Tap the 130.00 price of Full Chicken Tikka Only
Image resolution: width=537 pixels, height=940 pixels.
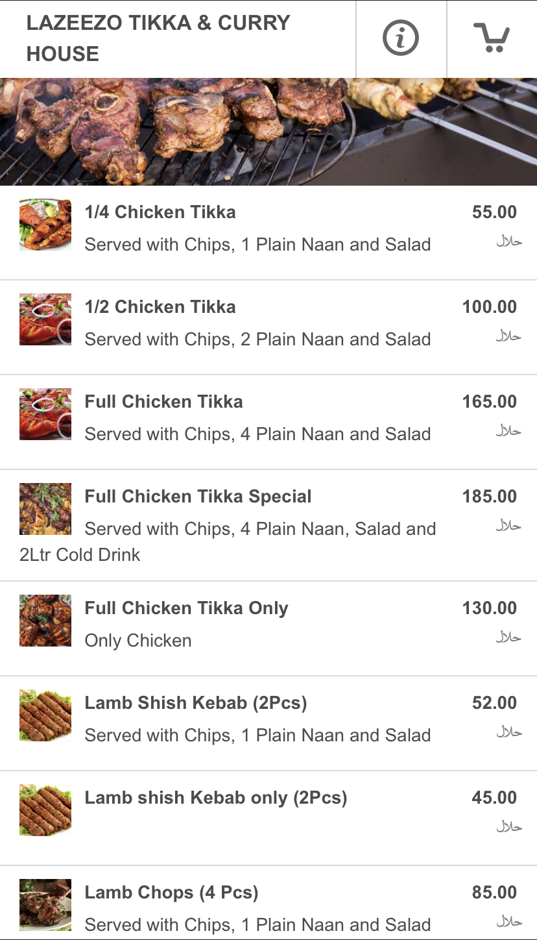tap(489, 608)
